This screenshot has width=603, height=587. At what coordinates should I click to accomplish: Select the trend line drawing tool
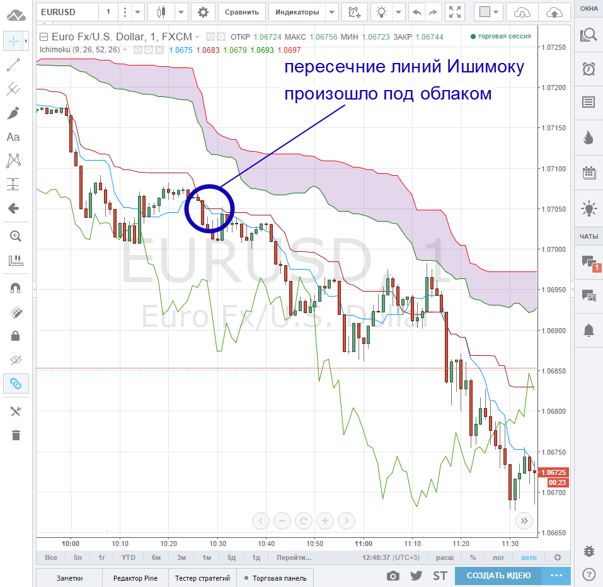[x=13, y=65]
